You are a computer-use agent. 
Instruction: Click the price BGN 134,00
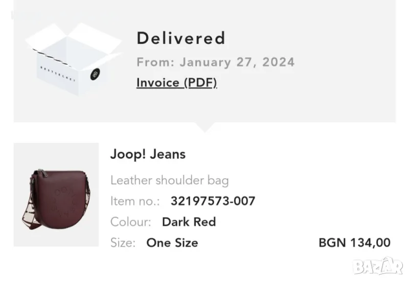pyautogui.click(x=354, y=243)
